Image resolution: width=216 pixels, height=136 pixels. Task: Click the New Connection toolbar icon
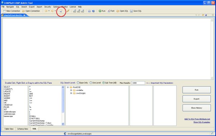[5, 11]
